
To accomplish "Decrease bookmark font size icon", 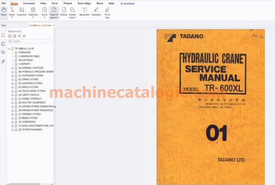I will (24, 36).
